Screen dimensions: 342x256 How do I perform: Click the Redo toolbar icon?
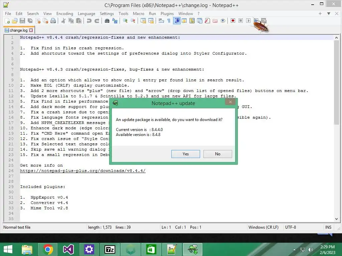[x=97, y=21]
